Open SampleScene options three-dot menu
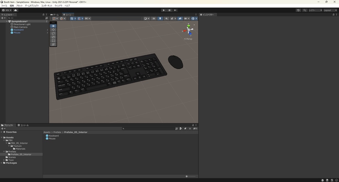Screen dimensions: 339x182 pos(46,22)
